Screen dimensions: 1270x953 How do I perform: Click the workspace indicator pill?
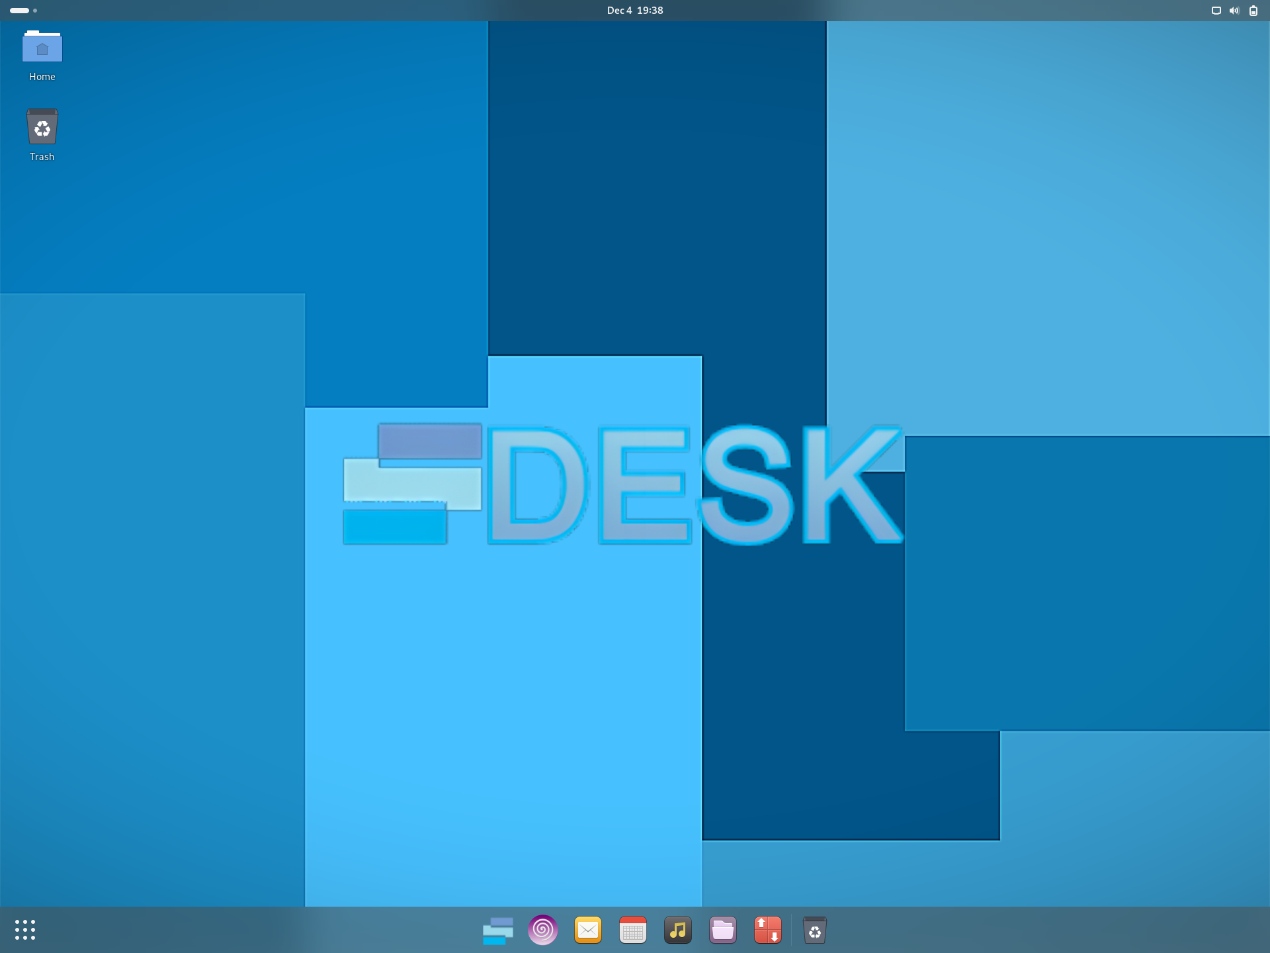(x=20, y=11)
